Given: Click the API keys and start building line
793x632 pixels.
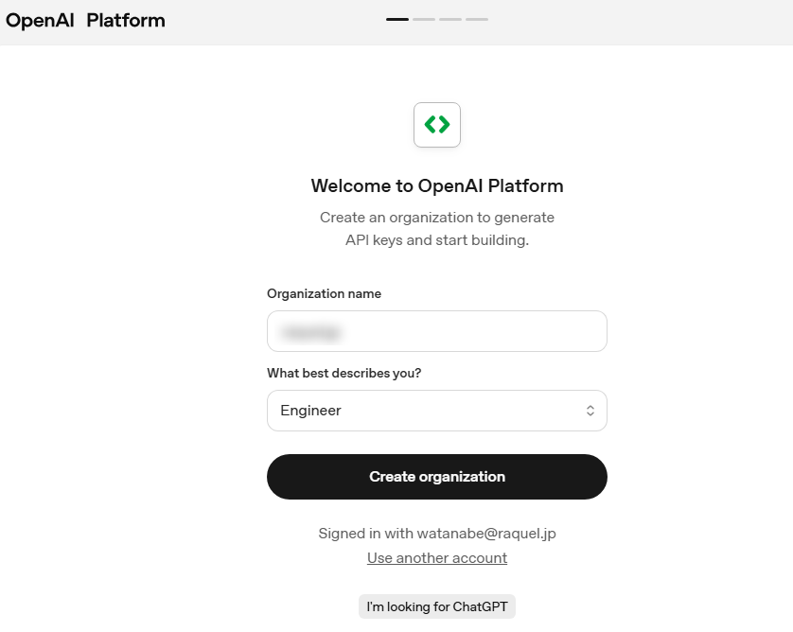Looking at the screenshot, I should [437, 240].
